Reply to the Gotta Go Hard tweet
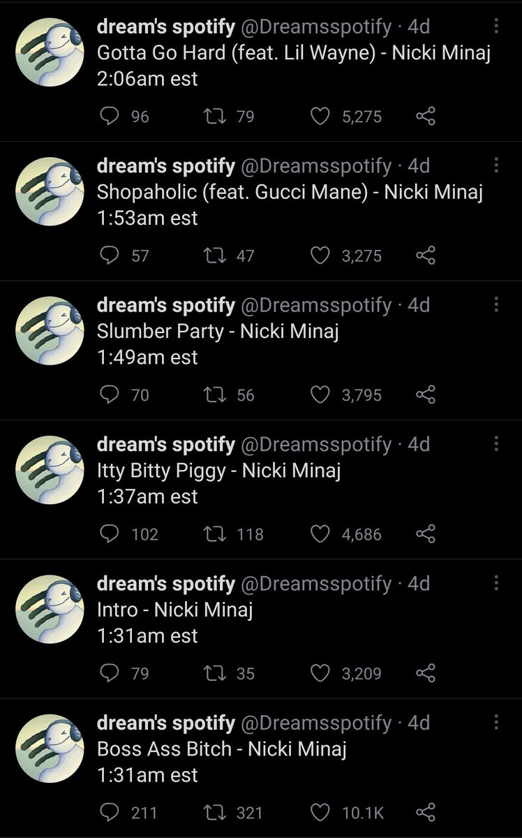522x838 pixels. click(x=111, y=117)
